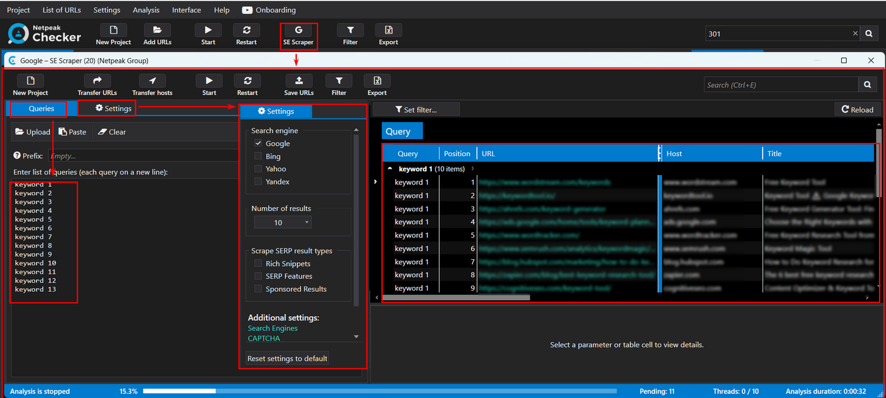Click the settings panel scroll down arrow
The height and width of the screenshot is (398, 886).
point(356,337)
